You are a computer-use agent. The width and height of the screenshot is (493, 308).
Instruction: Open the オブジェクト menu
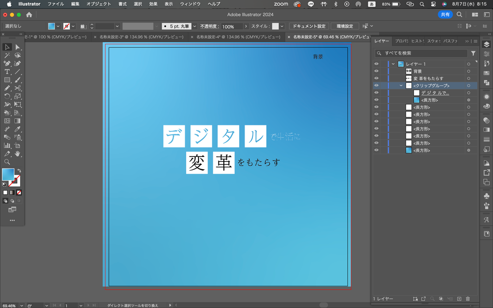(x=99, y=4)
